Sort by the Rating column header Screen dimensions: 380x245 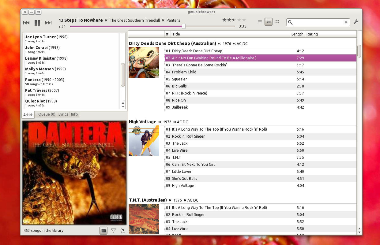tap(331, 34)
